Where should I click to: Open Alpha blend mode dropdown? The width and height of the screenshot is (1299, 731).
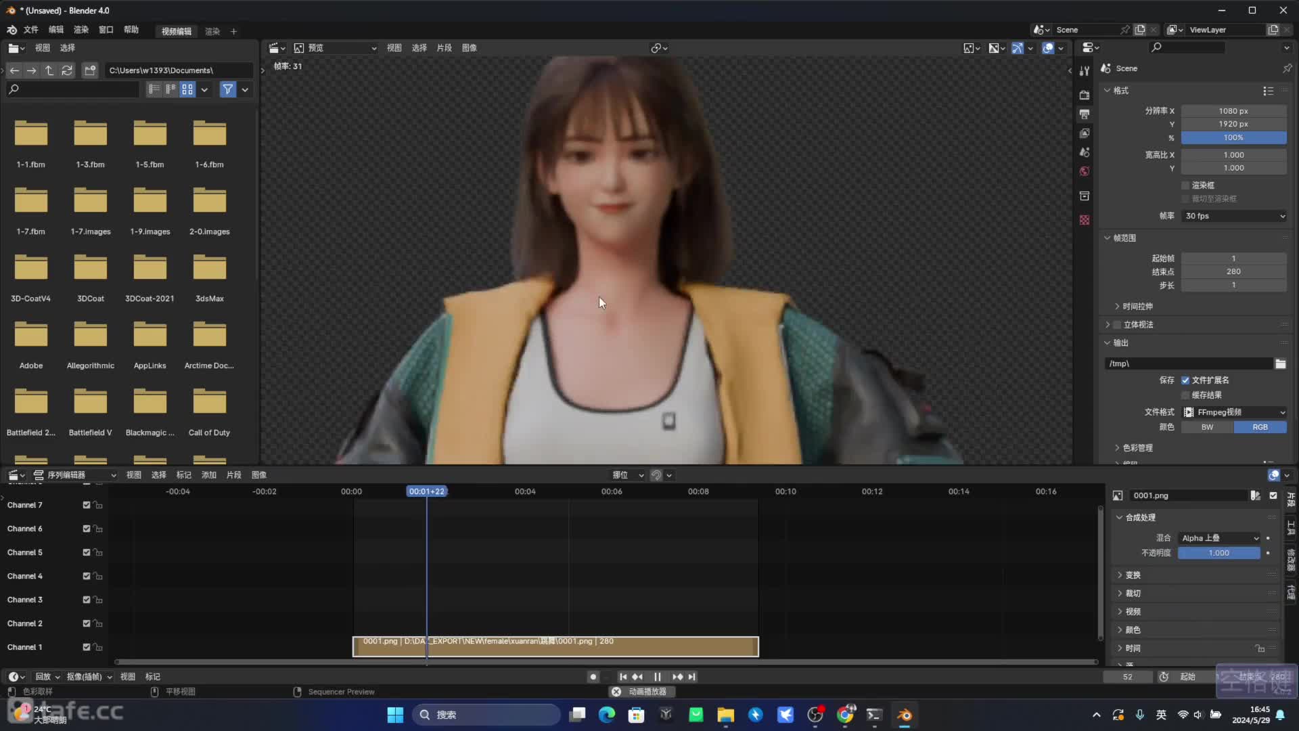coord(1219,538)
